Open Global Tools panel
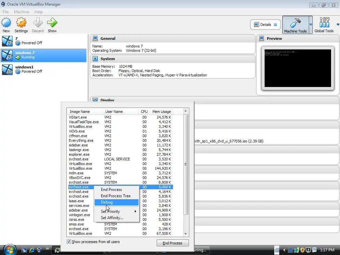The image size is (340, 255). pos(324,25)
